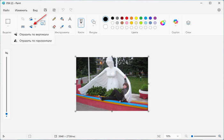
Task: Click the zoom-in plus button in status bar
Action: click(219, 136)
